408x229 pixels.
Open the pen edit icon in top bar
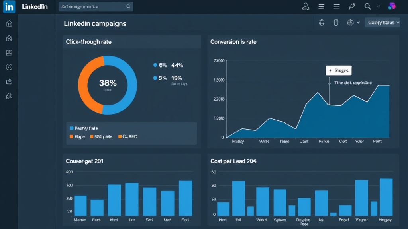tap(351, 6)
